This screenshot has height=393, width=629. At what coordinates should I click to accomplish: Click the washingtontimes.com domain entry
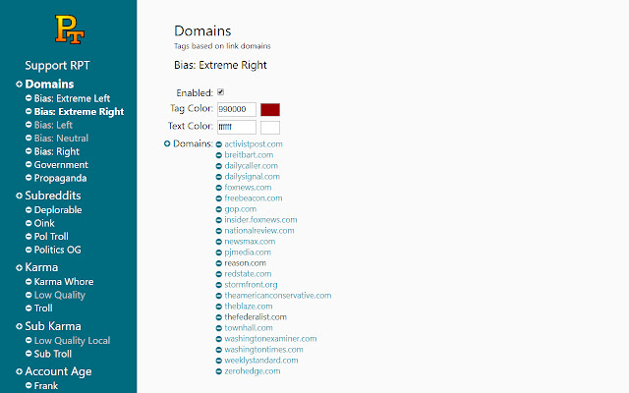click(x=263, y=350)
